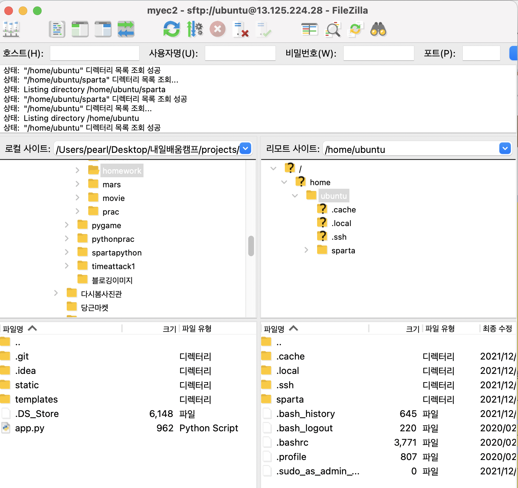This screenshot has width=518, height=488.
Task: Sort local files by 크기 header
Action: [151, 328]
